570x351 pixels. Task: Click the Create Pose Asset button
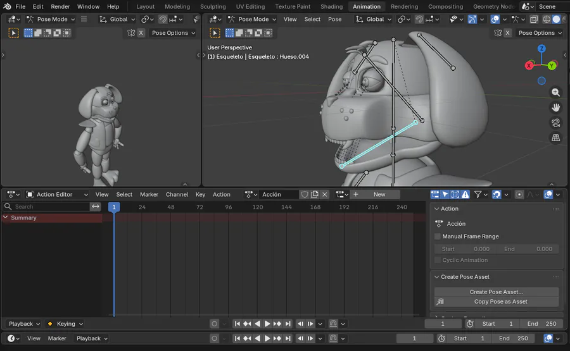click(497, 292)
